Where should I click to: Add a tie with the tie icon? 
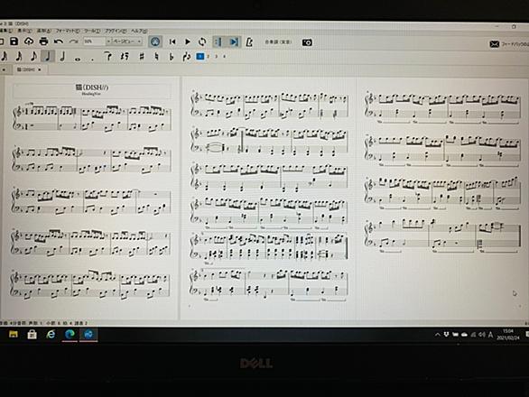pyautogui.click(x=107, y=56)
